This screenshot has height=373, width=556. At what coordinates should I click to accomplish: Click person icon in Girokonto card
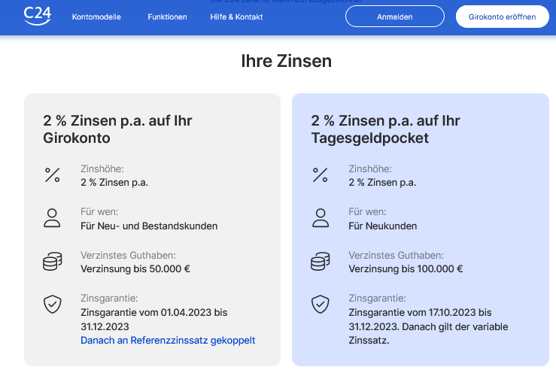coord(52,217)
